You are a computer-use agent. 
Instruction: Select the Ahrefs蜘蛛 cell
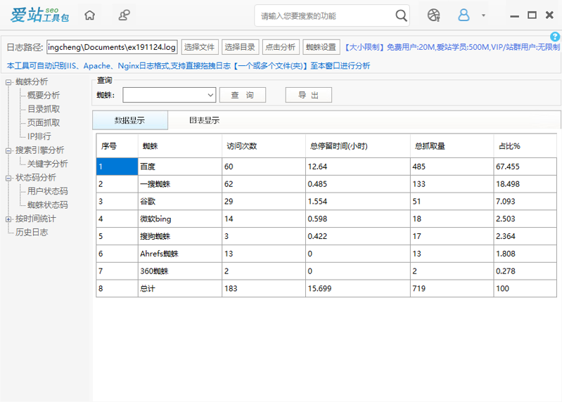click(180, 254)
